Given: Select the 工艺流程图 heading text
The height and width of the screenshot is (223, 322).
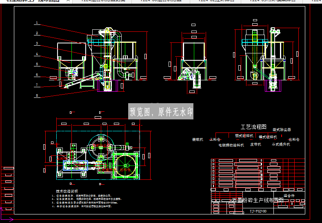Looking at the screenshot, I should [x=253, y=127].
